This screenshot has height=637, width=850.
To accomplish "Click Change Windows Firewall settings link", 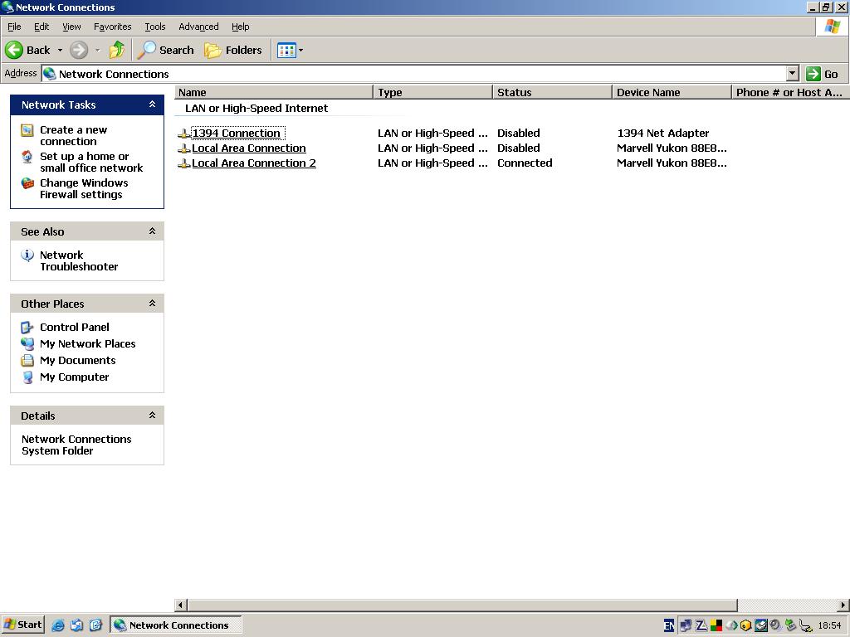I will pyautogui.click(x=84, y=188).
